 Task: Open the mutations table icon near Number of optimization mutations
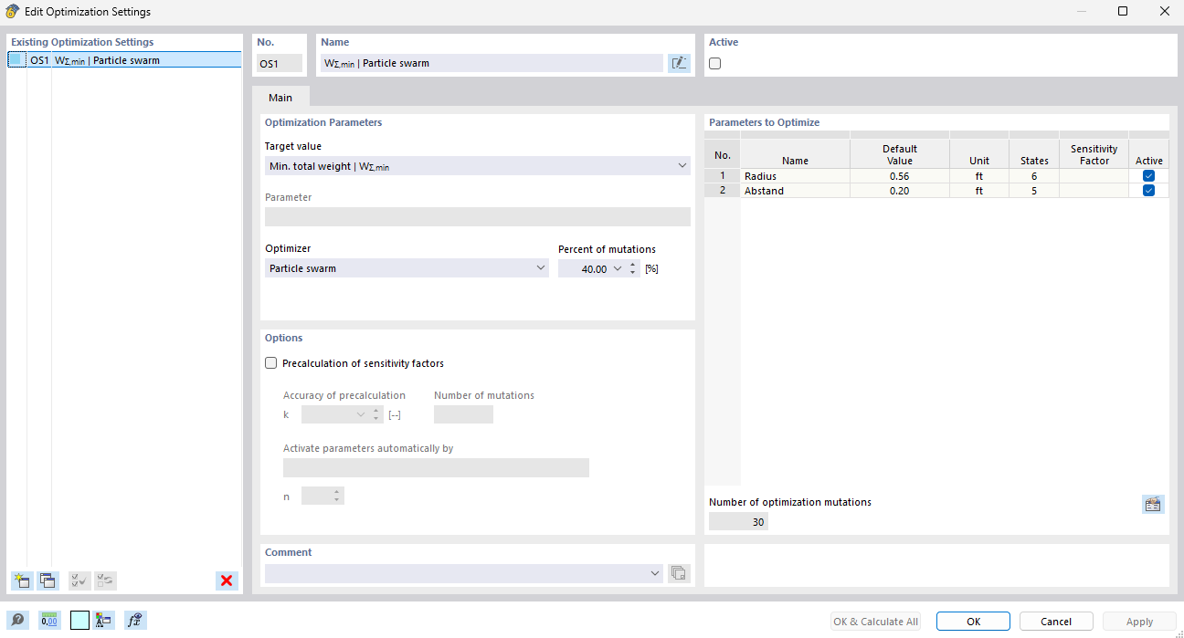coord(1153,503)
